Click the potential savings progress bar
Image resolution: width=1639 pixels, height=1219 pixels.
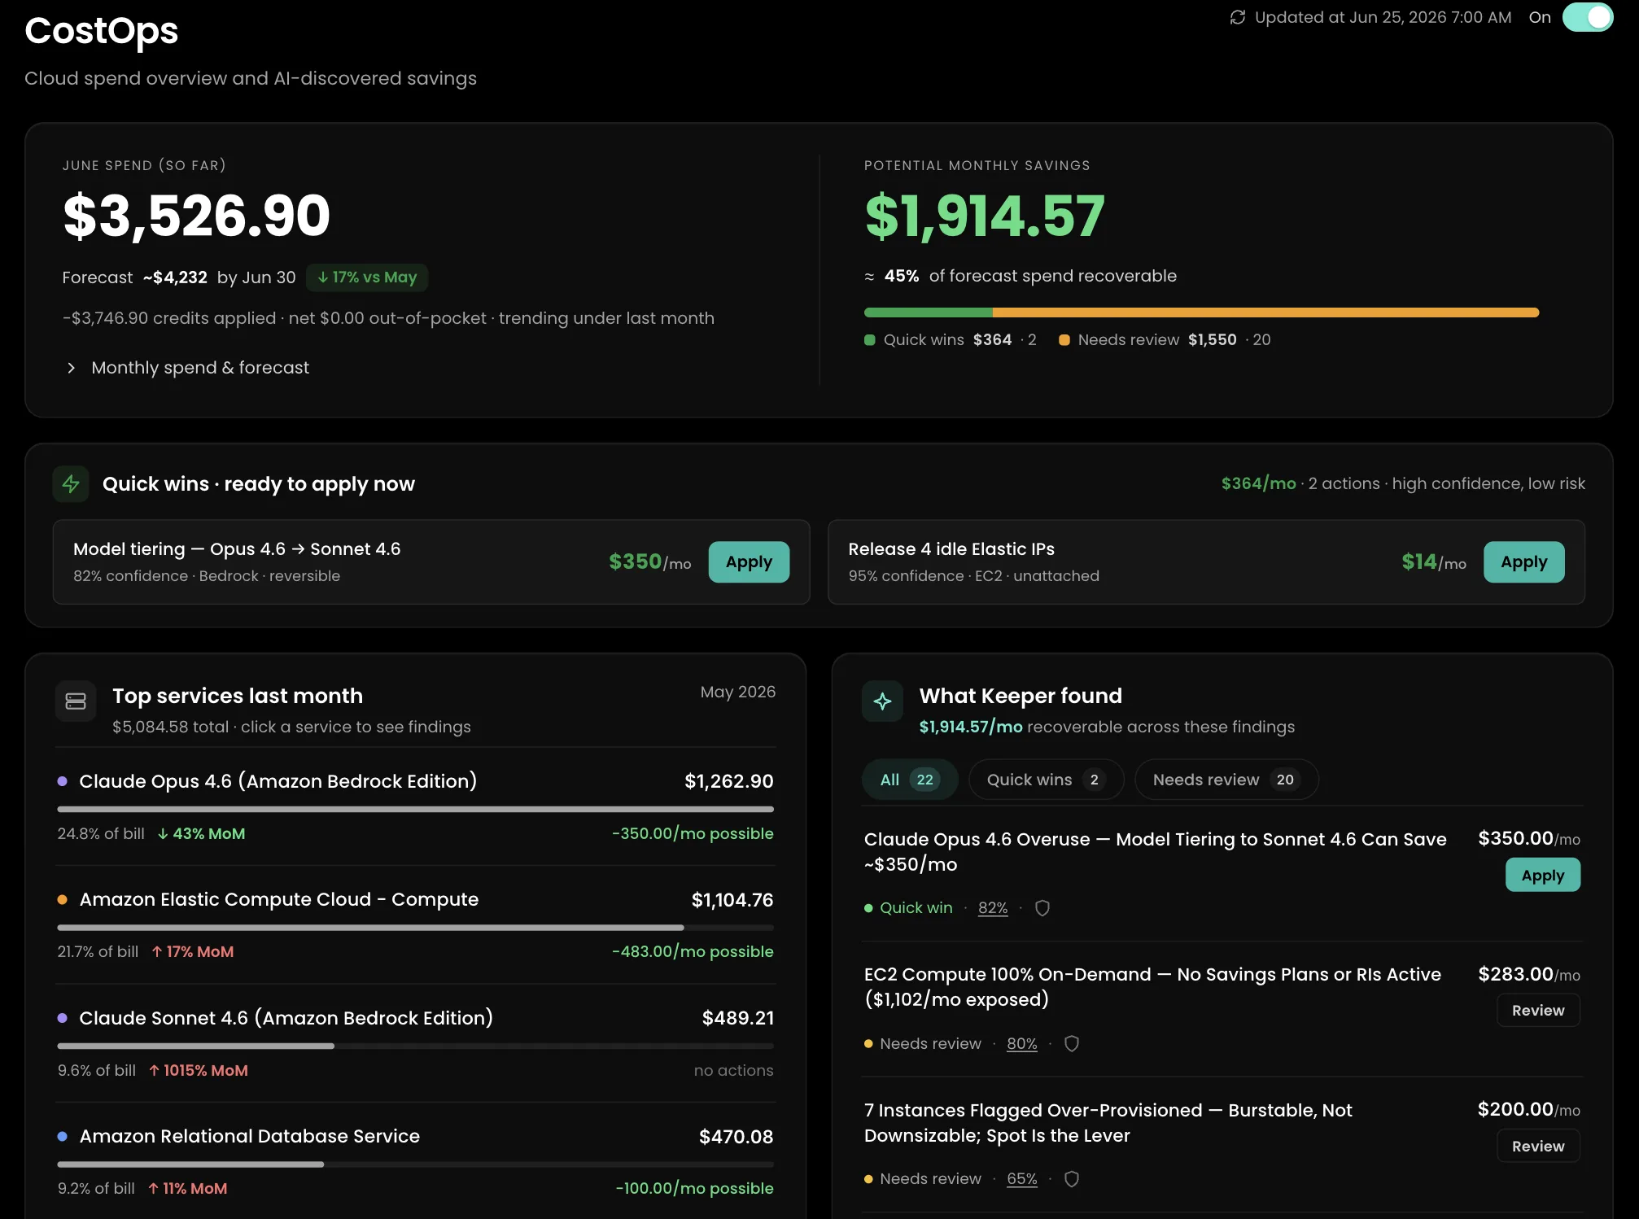point(1201,312)
